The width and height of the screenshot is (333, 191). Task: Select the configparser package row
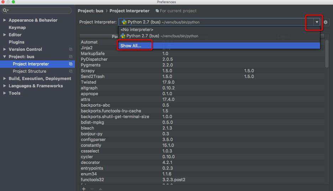(202, 139)
